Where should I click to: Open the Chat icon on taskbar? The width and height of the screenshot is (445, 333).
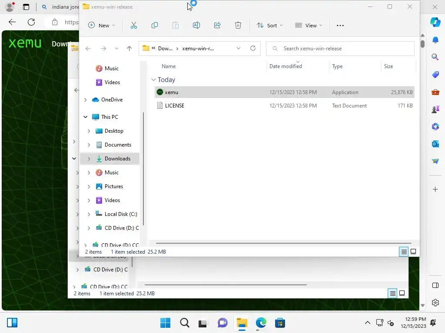pos(222,323)
